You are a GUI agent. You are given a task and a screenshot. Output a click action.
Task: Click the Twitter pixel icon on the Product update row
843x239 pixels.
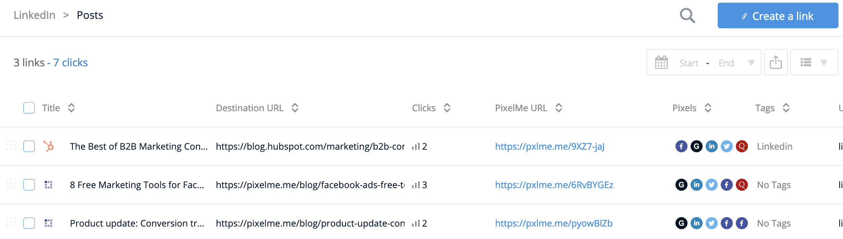[712, 223]
